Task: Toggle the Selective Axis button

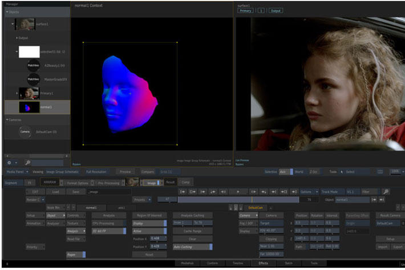Action: click(286, 172)
